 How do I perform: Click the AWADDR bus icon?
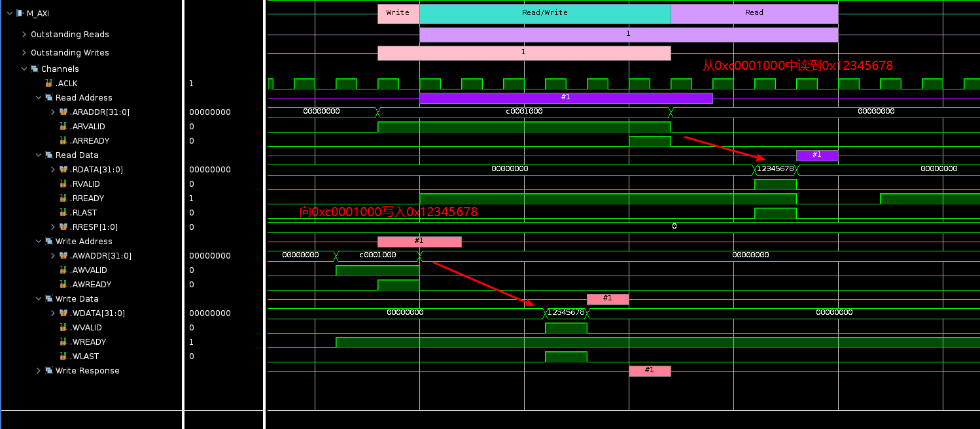pos(63,255)
